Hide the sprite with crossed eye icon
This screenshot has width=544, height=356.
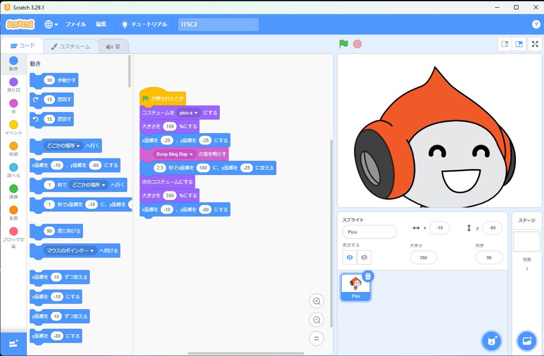point(364,257)
